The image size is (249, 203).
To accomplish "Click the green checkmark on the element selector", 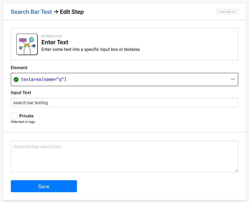I will 16,79.
